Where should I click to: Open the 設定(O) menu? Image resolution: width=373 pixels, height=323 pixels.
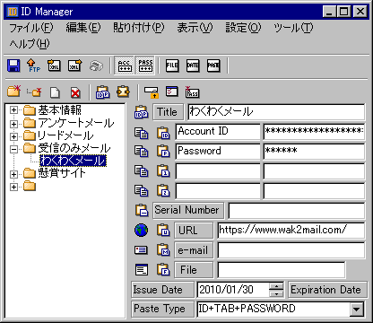[x=243, y=28]
